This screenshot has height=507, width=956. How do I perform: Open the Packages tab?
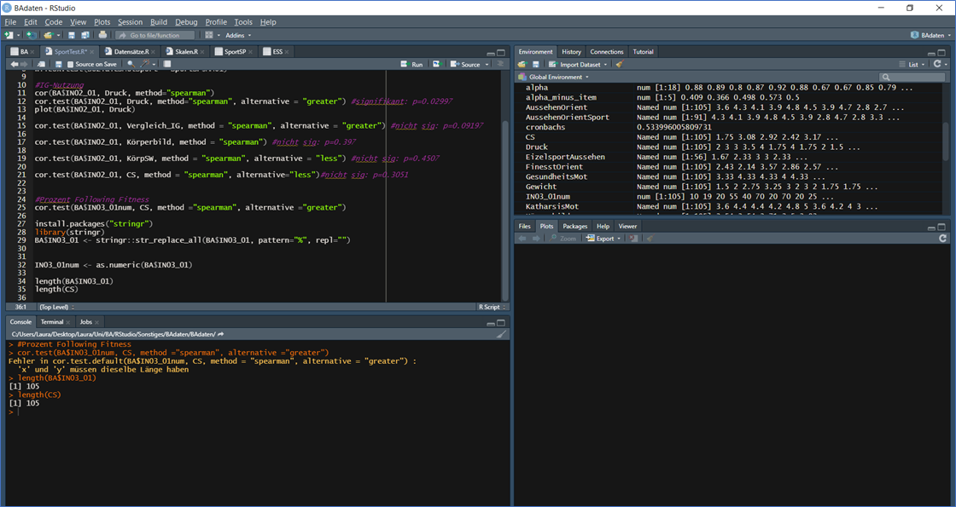574,226
